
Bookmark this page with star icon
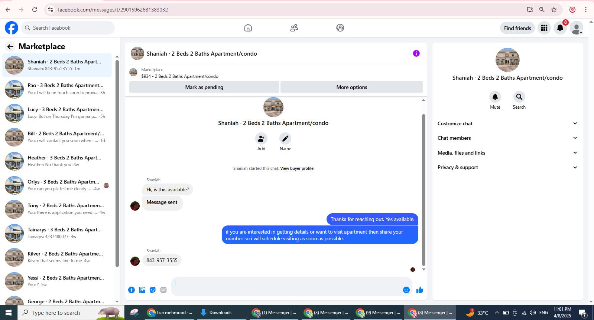coord(554,10)
